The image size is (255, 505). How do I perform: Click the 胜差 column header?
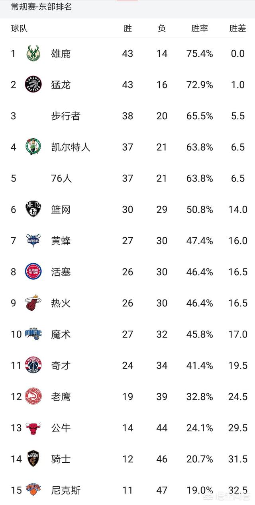click(x=237, y=29)
